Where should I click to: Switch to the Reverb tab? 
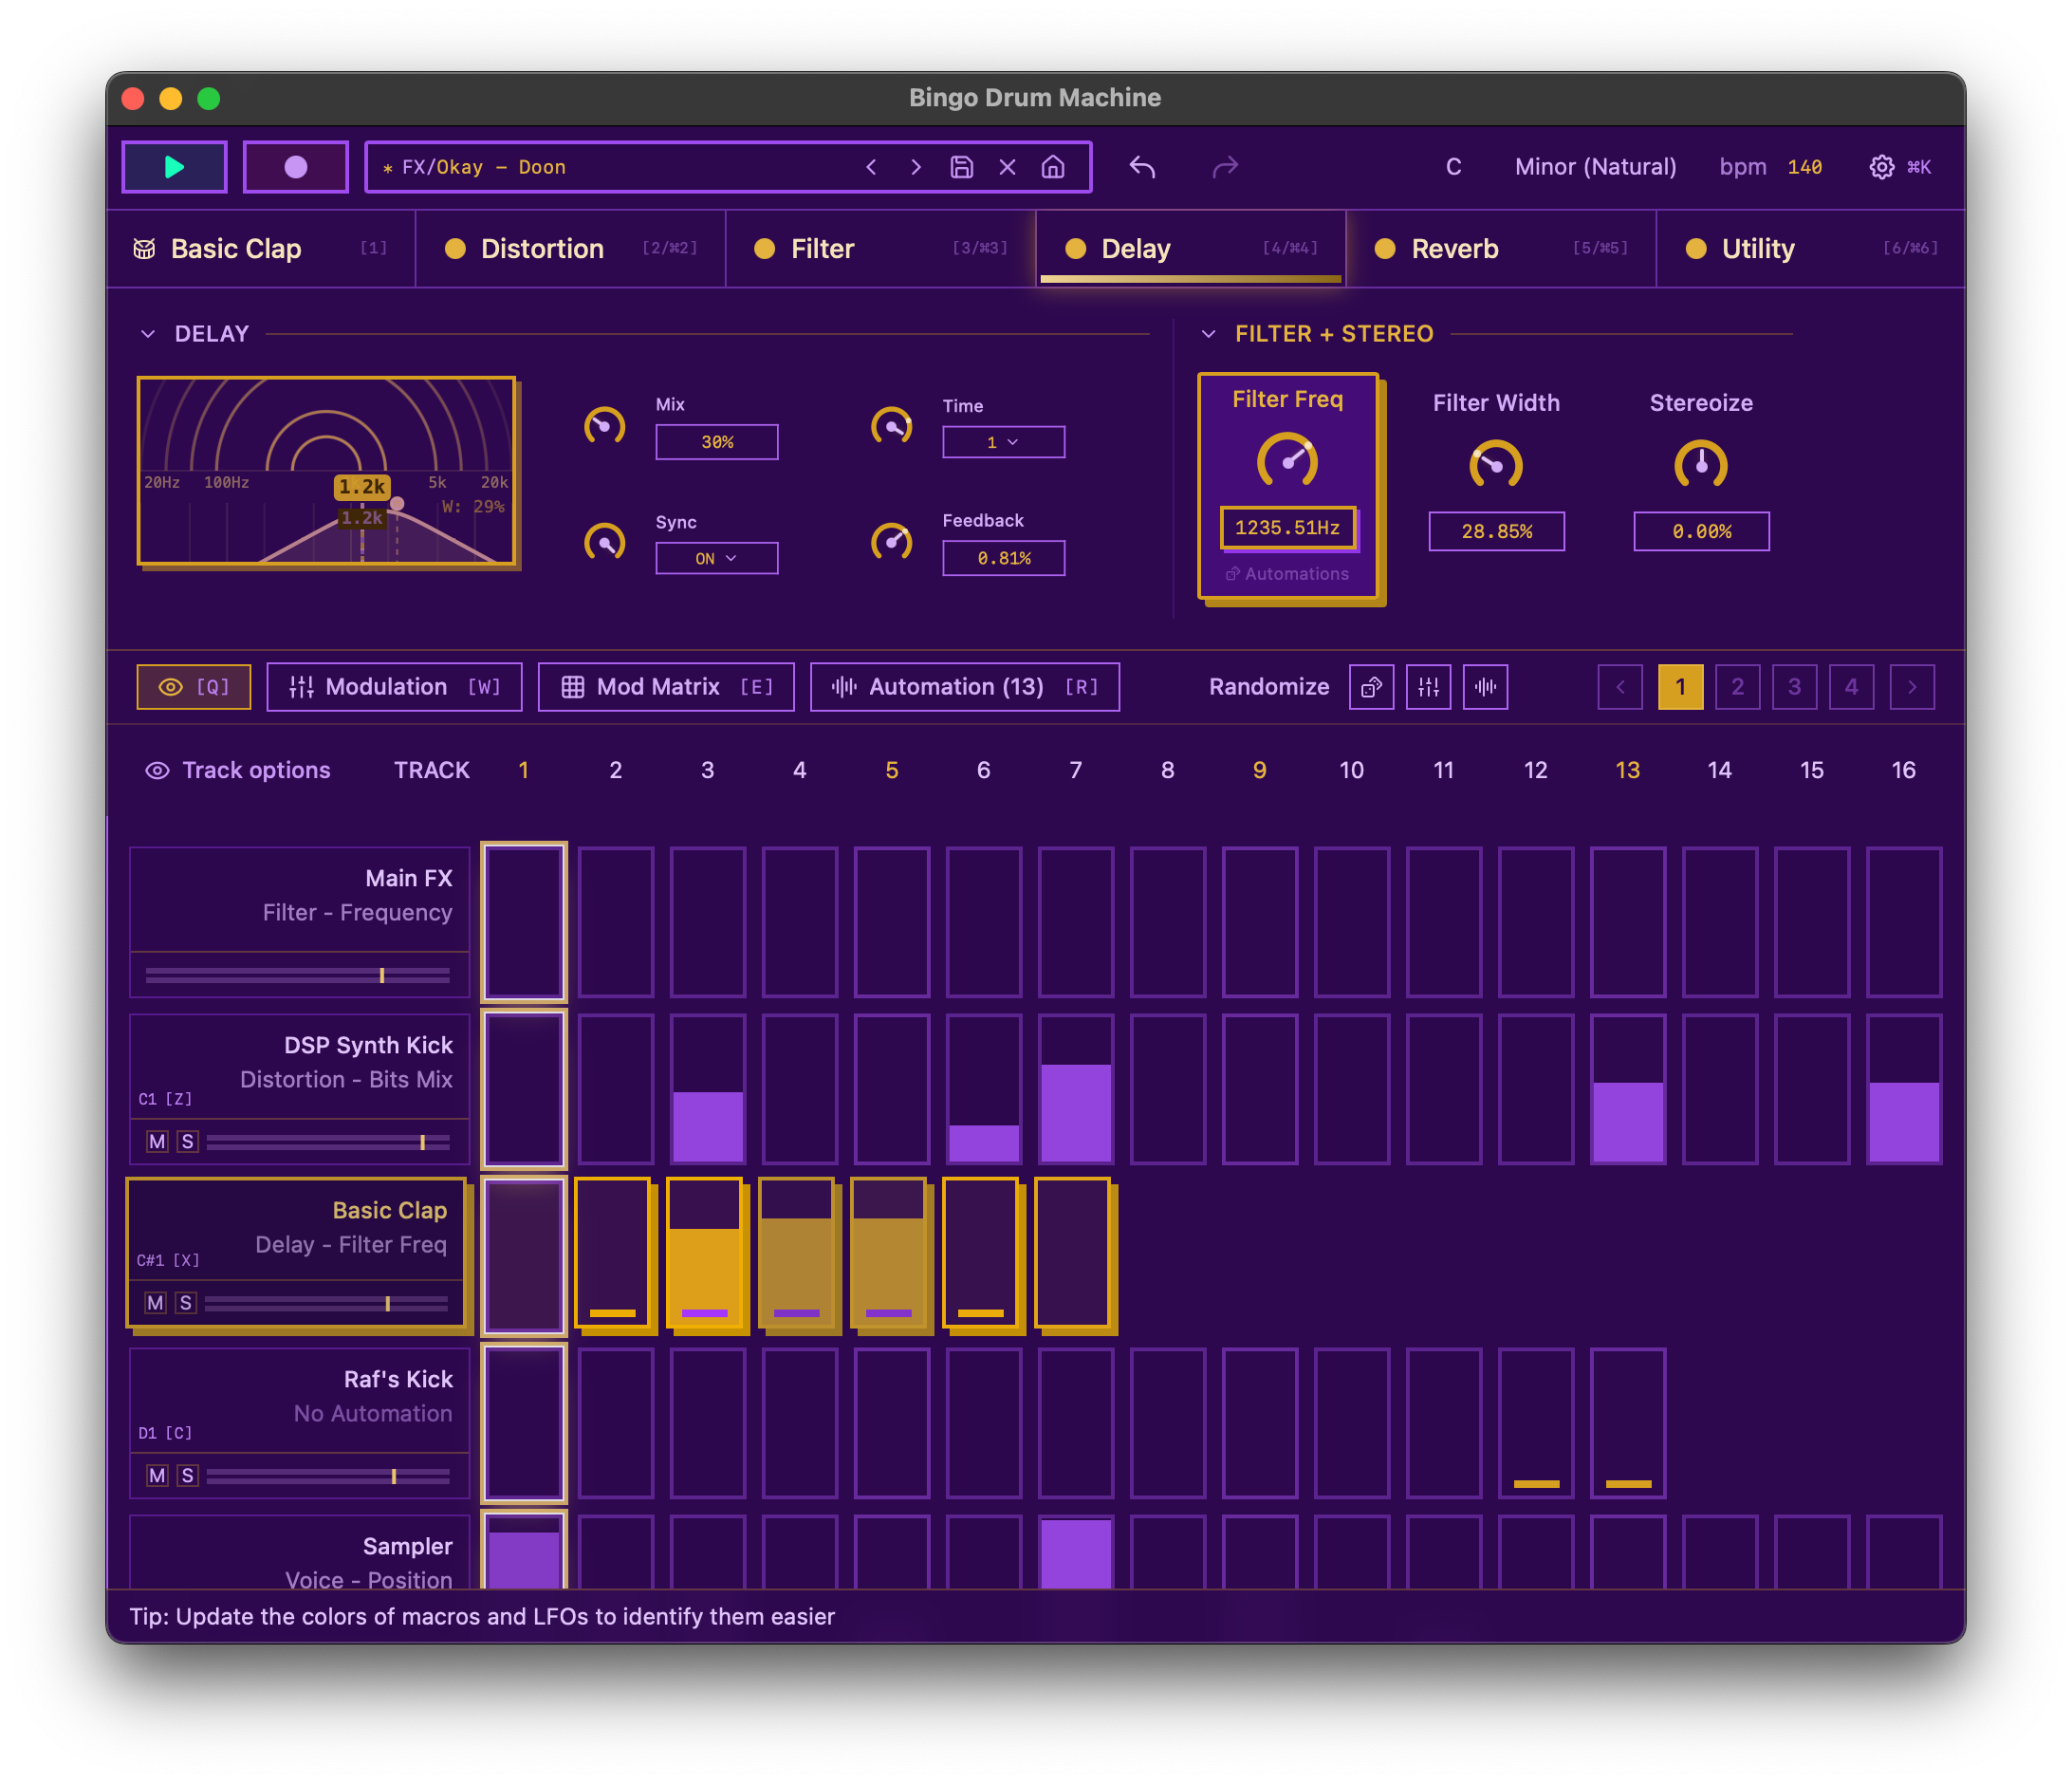click(x=1454, y=249)
